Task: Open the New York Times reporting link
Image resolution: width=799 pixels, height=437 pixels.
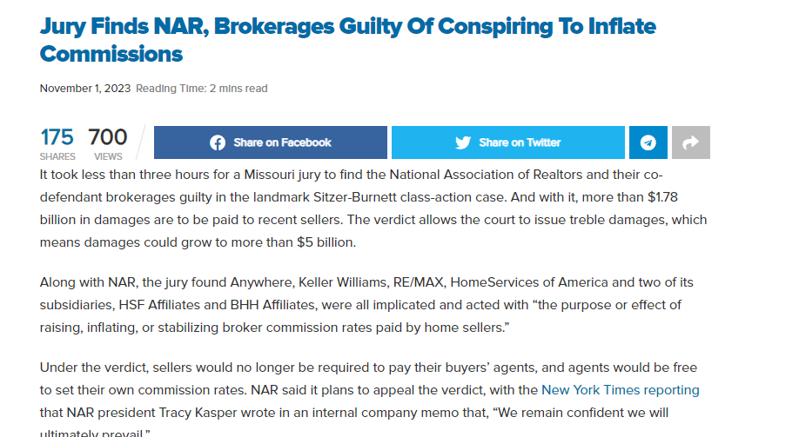Action: click(x=621, y=390)
